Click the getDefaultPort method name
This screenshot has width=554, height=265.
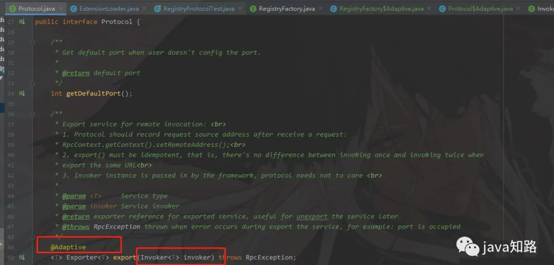coord(94,93)
